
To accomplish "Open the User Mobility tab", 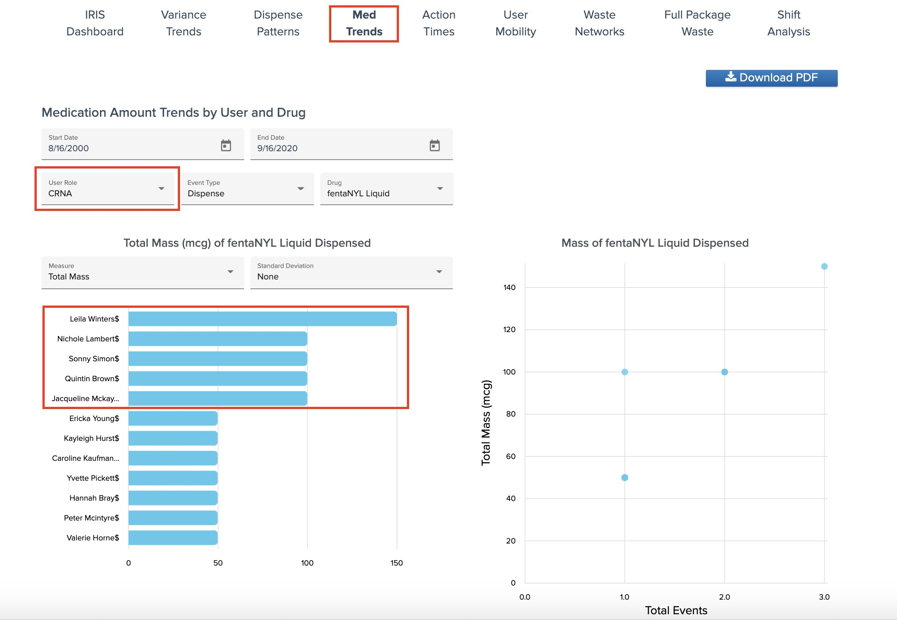I will (515, 23).
